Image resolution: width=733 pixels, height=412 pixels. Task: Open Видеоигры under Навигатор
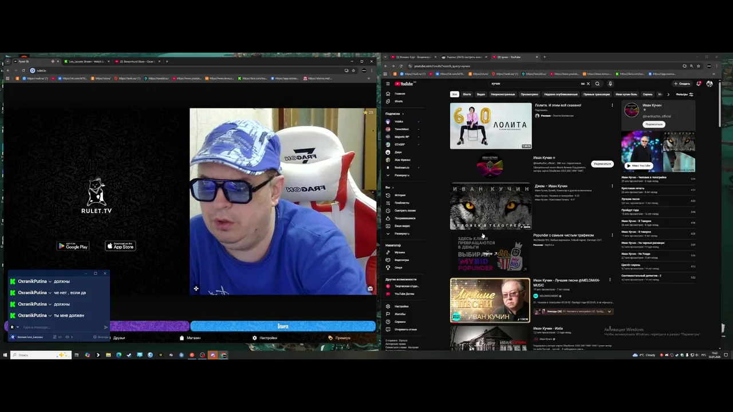coord(401,260)
